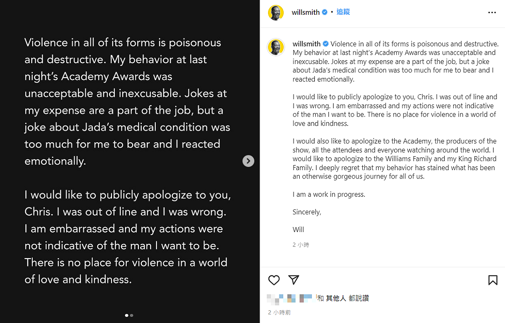Click the 2 小時 timestamp under the caption
The width and height of the screenshot is (505, 323).
click(x=301, y=245)
